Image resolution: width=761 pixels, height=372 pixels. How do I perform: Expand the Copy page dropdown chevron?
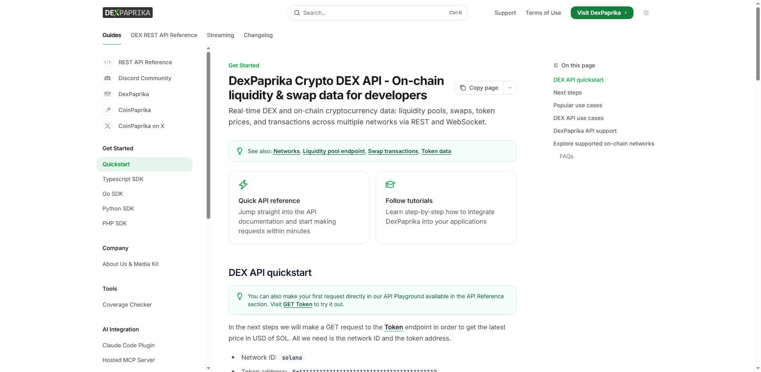(510, 88)
